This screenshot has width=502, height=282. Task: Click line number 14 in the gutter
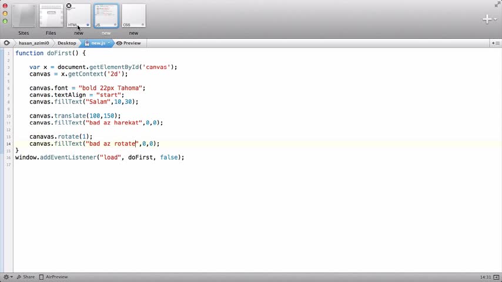(x=8, y=144)
